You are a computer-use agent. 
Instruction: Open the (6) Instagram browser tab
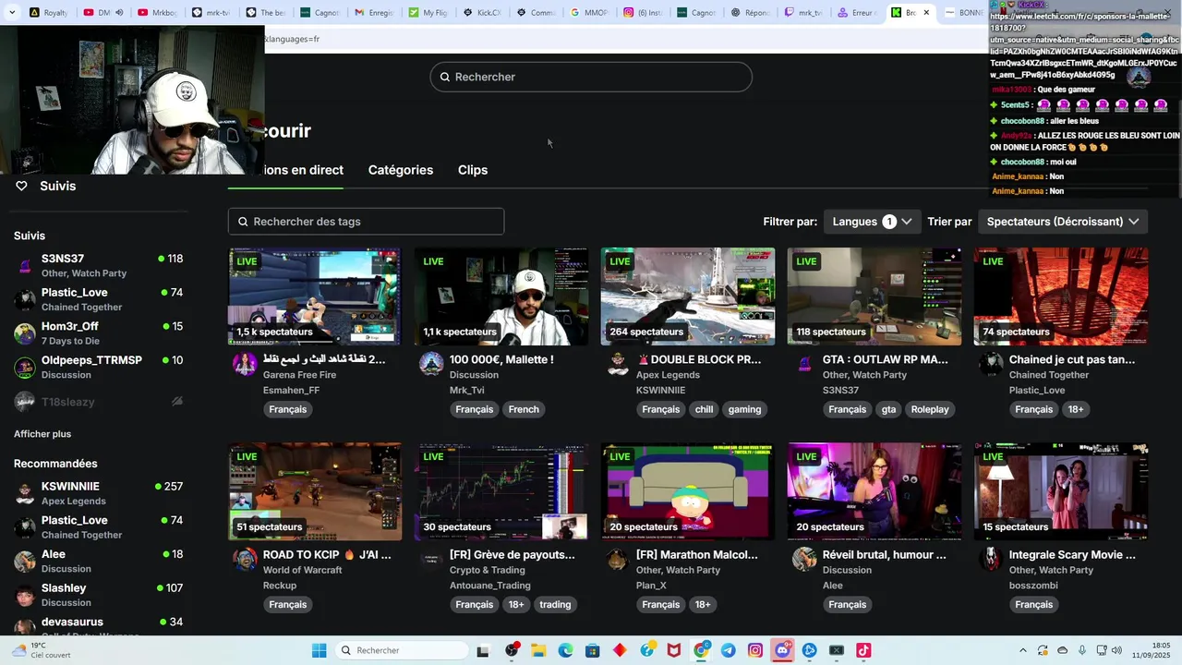643,13
